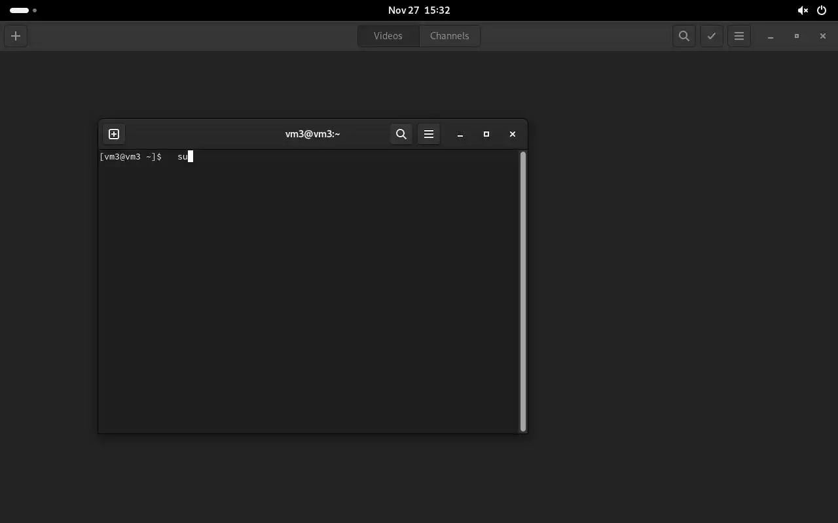Open the clock Nov 27 15:32 menu

[x=419, y=10]
